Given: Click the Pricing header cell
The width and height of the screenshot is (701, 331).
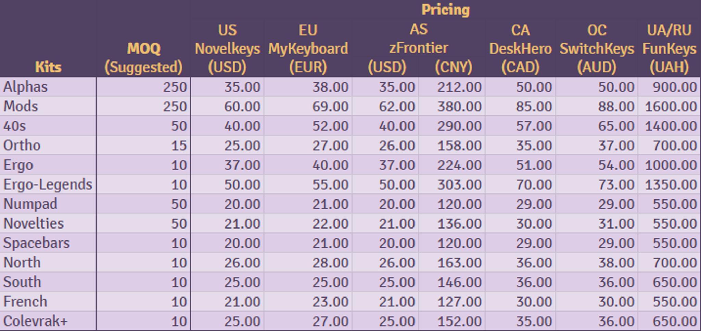Looking at the screenshot, I should pyautogui.click(x=445, y=10).
